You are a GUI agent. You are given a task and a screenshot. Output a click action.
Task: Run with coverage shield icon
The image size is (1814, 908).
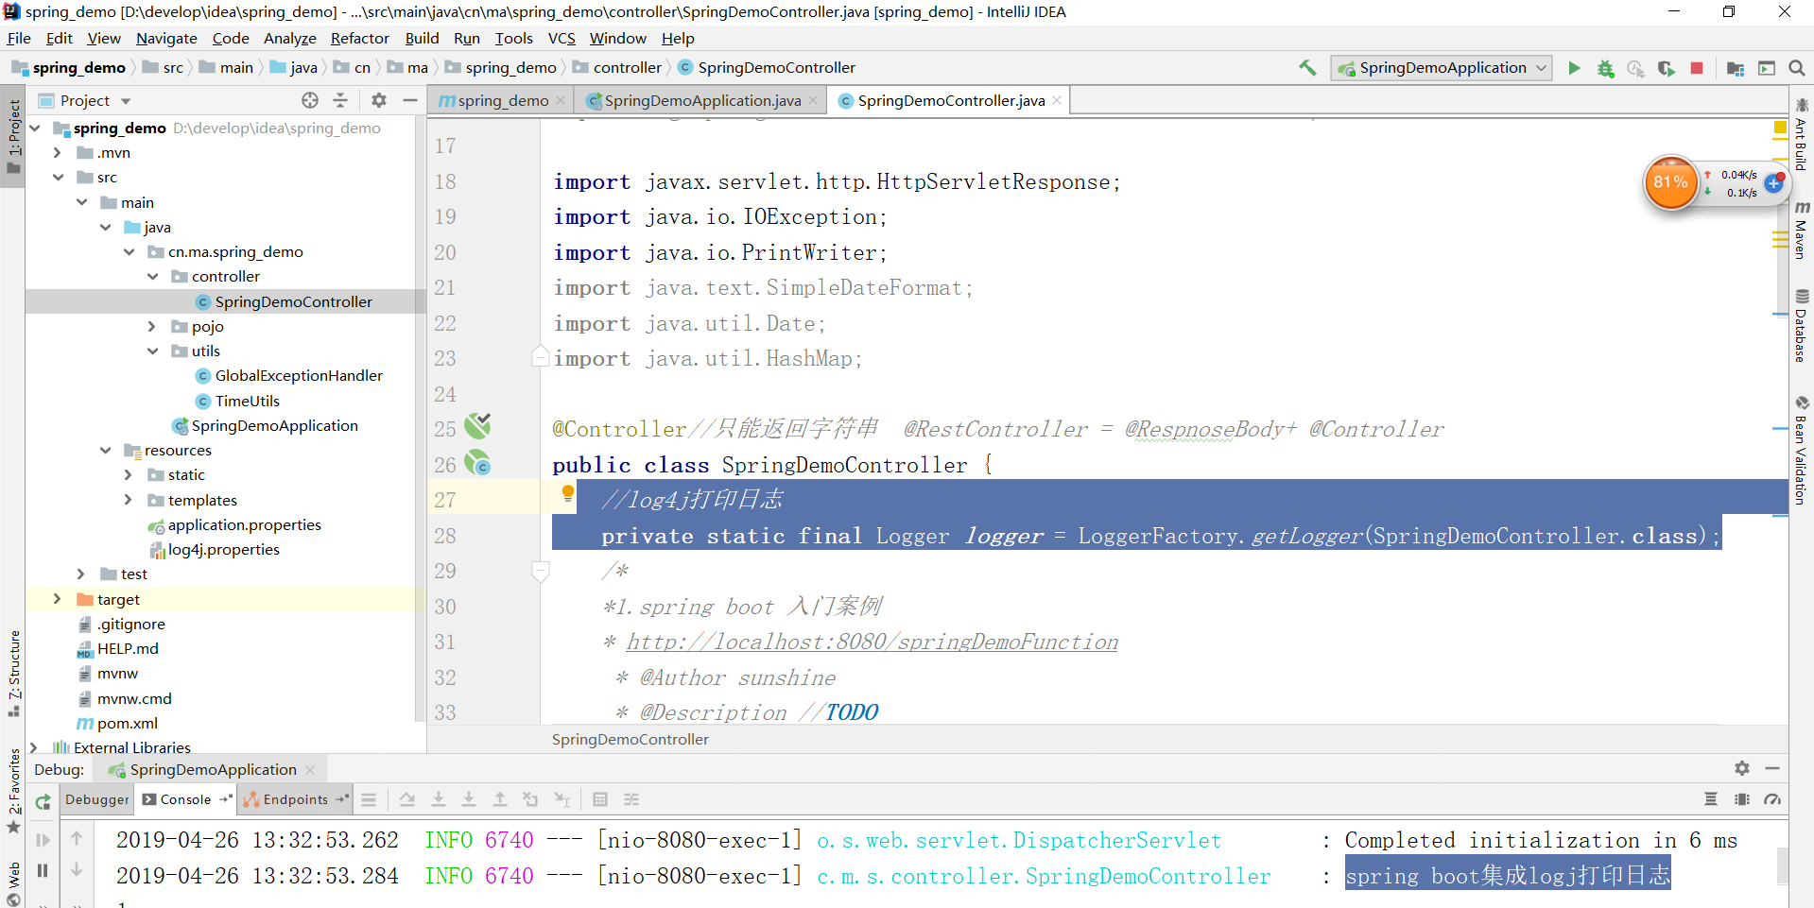point(1666,68)
